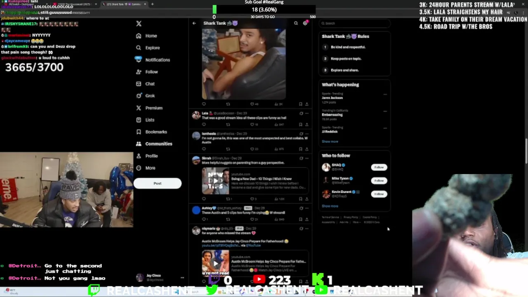Reply to Sirrah's post
This screenshot has width=528, height=297.
pyautogui.click(x=204, y=199)
